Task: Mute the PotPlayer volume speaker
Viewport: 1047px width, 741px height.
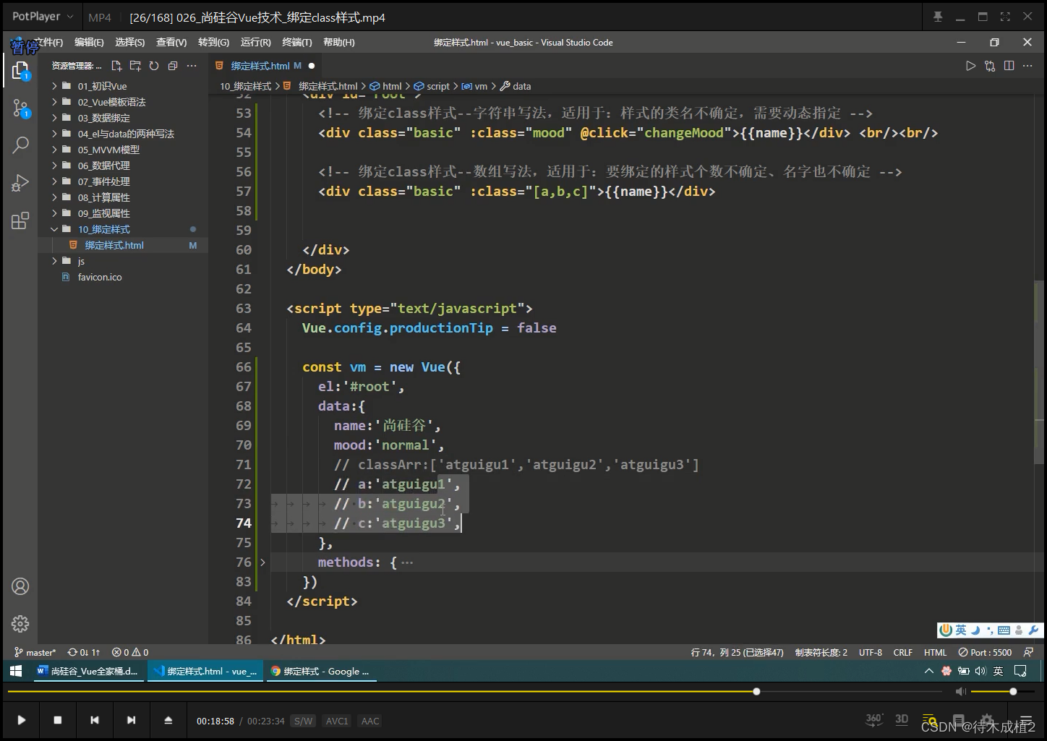Action: point(960,692)
